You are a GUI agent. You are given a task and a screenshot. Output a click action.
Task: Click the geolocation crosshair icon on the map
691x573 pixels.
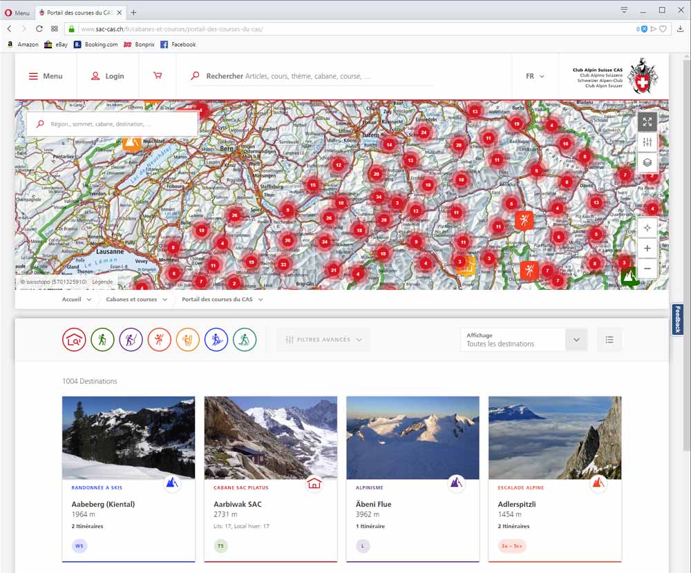647,227
